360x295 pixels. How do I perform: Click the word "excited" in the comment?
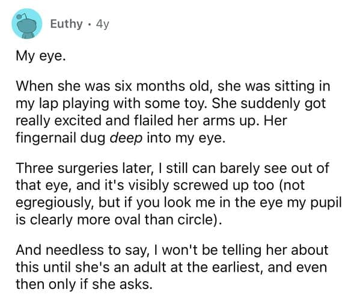pos(78,121)
